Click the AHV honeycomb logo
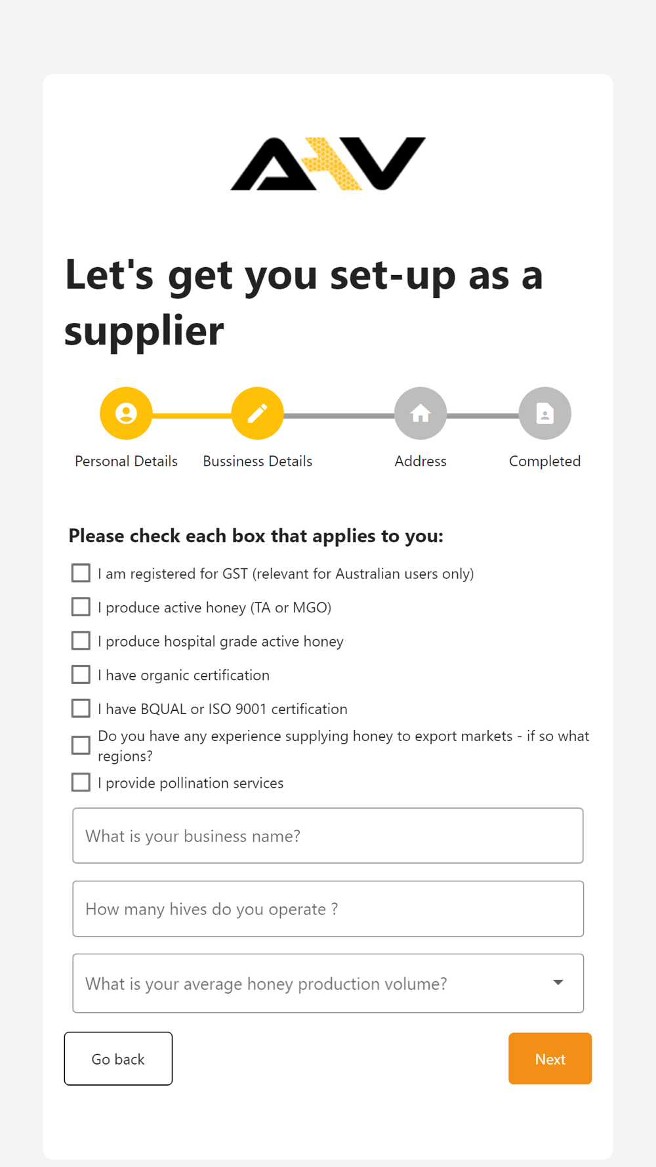Viewport: 656px width, 1167px height. 328,164
